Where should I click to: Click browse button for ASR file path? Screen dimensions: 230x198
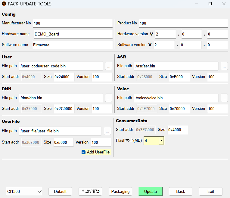click(224, 66)
